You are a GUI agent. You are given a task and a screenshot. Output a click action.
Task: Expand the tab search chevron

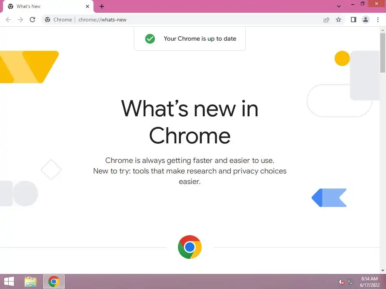339,6
